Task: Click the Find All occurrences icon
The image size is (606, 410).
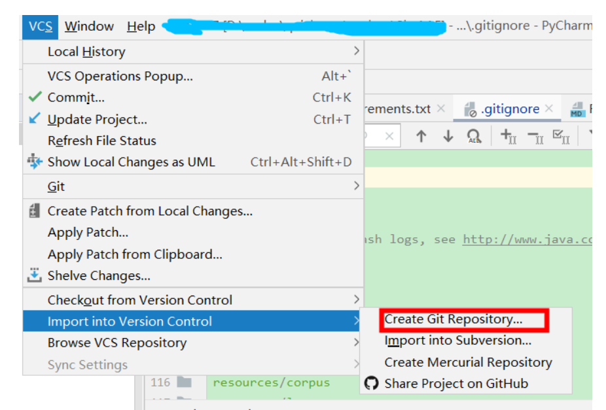Action: point(474,136)
